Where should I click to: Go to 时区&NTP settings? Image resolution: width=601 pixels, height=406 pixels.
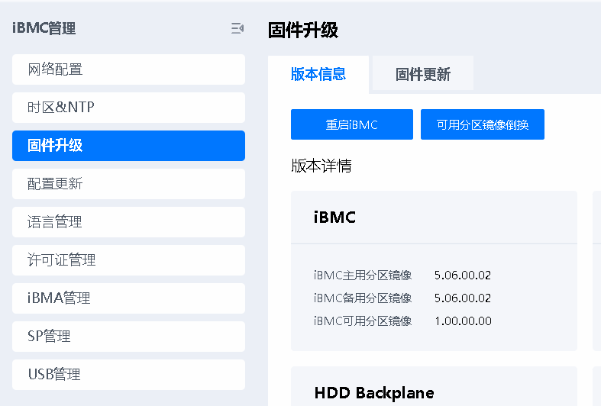pos(128,108)
